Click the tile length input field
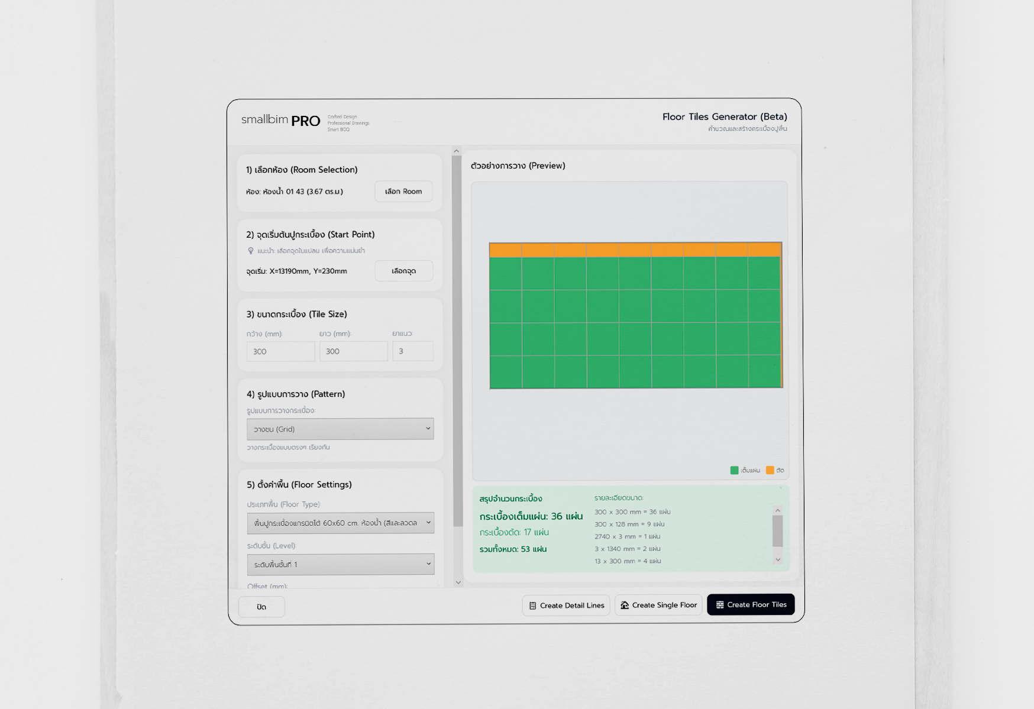This screenshot has width=1034, height=709. click(x=353, y=351)
